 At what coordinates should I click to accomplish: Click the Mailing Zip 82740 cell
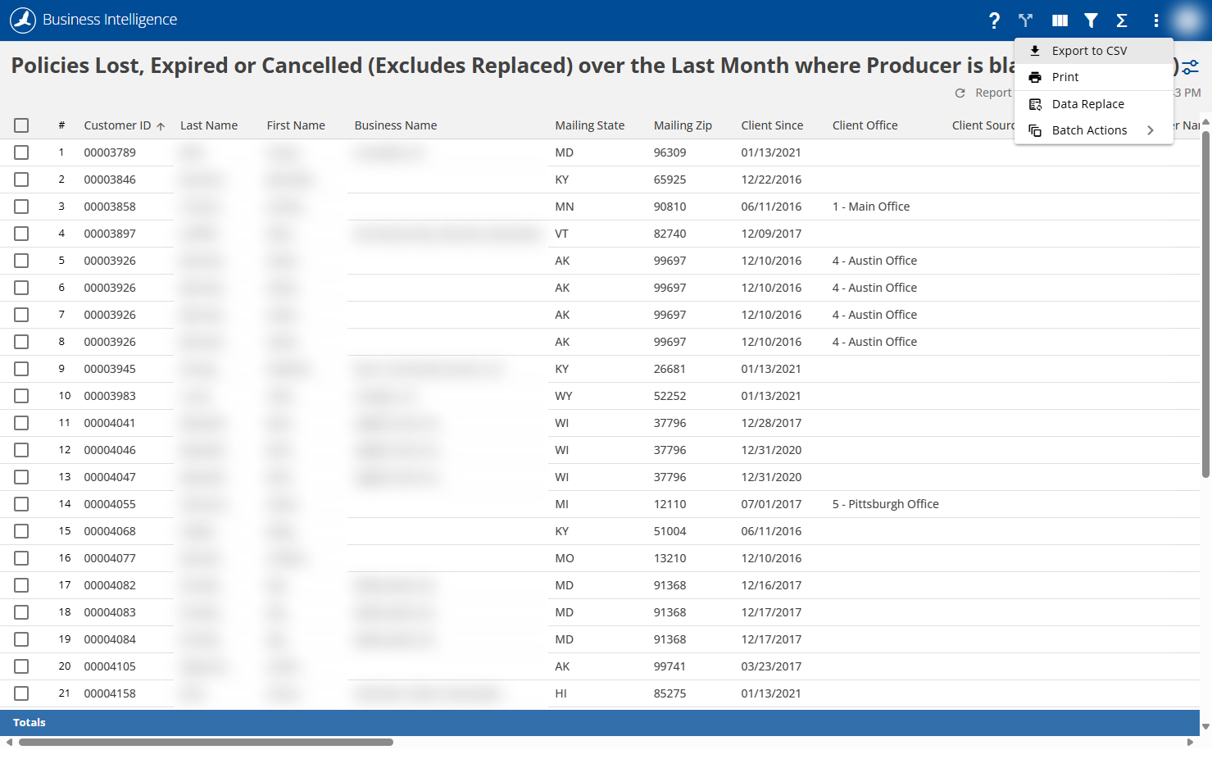pyautogui.click(x=670, y=234)
